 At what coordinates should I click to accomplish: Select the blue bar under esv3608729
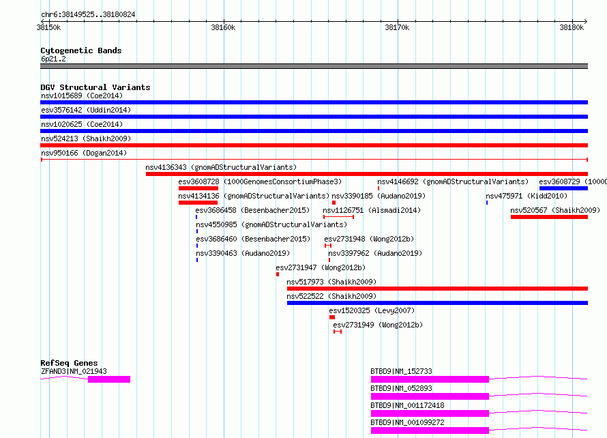(x=563, y=188)
